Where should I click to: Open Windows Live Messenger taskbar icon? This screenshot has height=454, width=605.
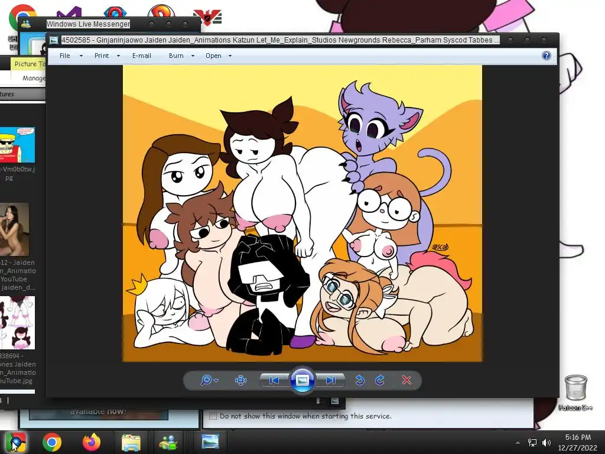coord(168,442)
